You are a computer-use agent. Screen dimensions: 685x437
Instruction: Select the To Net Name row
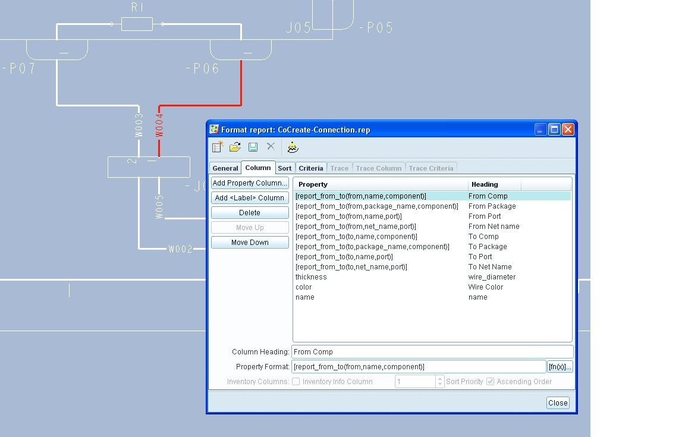pos(432,266)
